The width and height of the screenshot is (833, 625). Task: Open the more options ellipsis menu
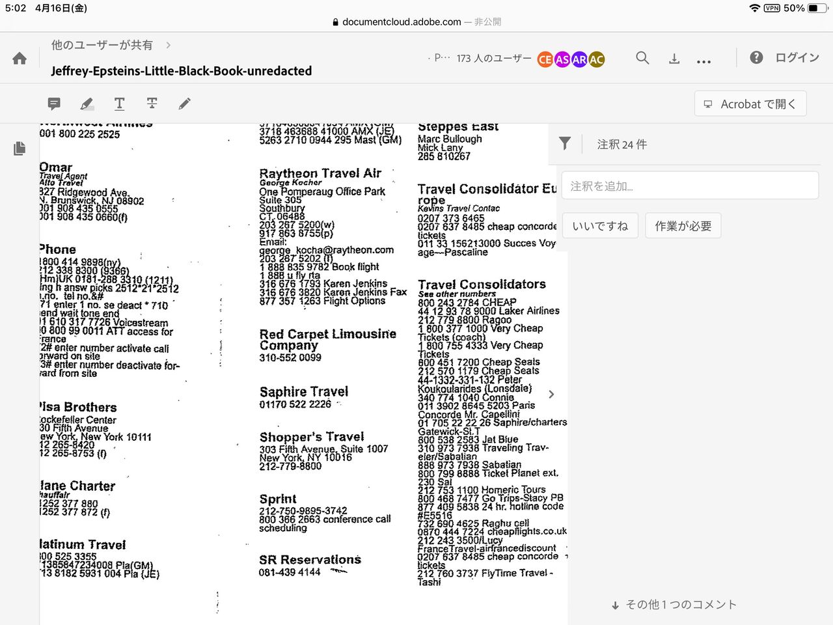[x=703, y=61]
